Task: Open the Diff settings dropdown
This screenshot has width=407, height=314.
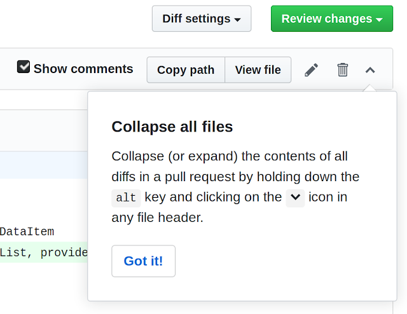Action: pos(202,18)
